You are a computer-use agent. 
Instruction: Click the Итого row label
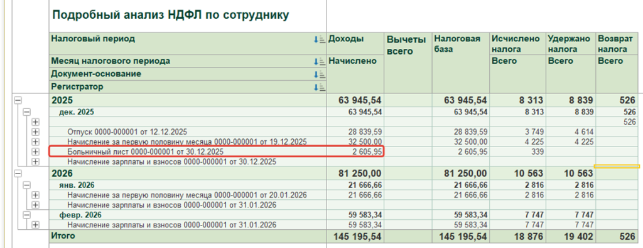[63, 236]
